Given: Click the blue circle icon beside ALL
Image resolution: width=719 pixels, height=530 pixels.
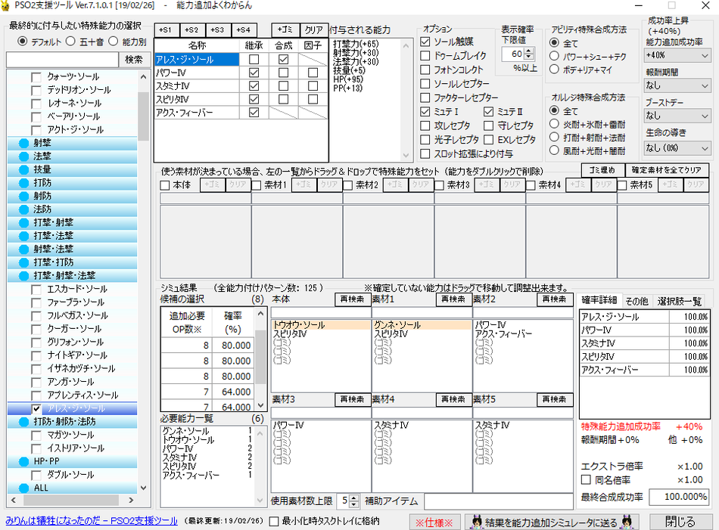Looking at the screenshot, I should click(x=24, y=488).
